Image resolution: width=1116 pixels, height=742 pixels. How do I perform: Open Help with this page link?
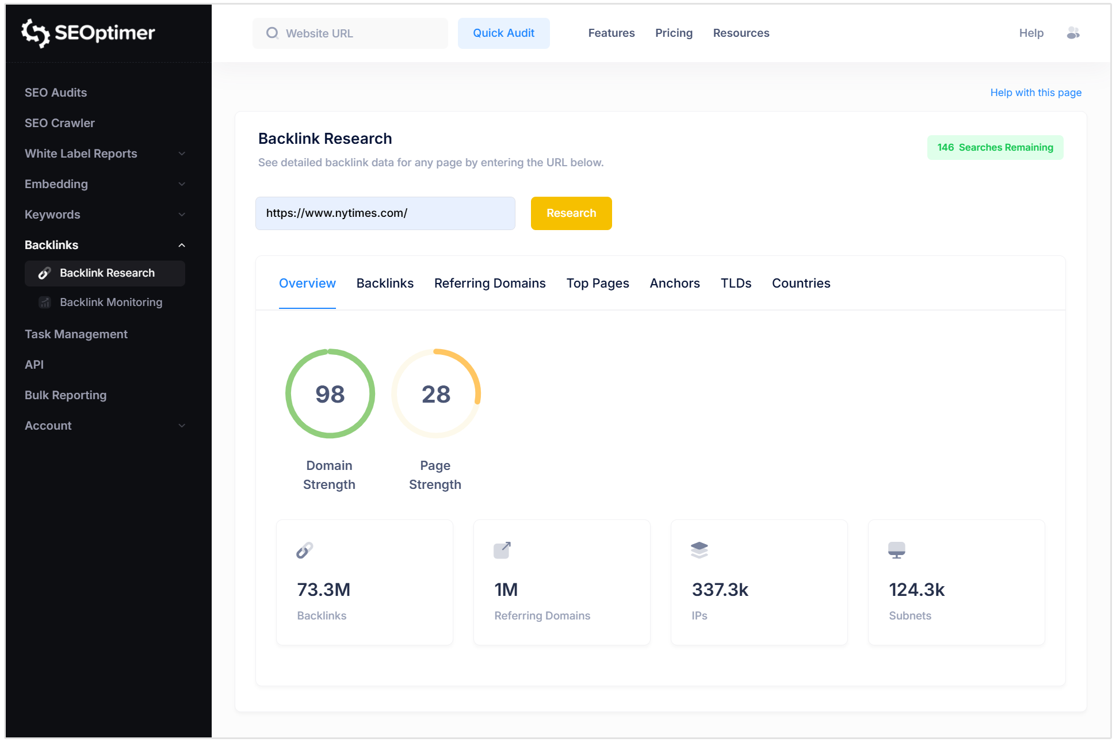pyautogui.click(x=1036, y=93)
